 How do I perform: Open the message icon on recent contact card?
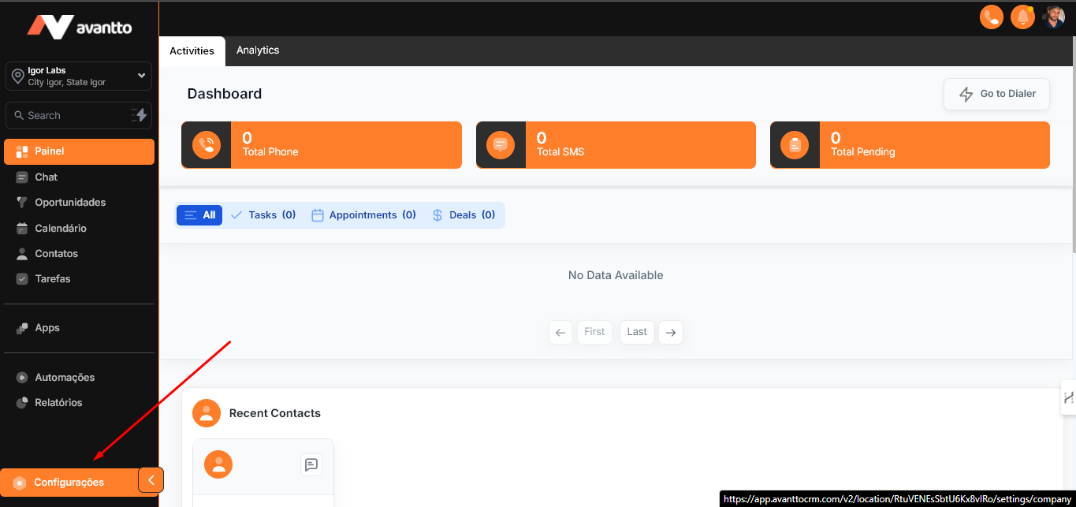[311, 464]
